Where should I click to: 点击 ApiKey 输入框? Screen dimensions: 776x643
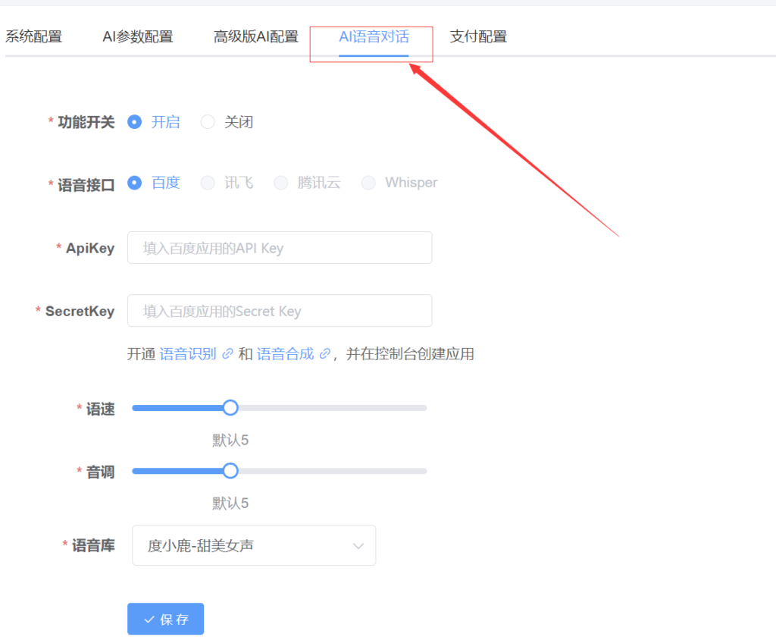click(280, 247)
